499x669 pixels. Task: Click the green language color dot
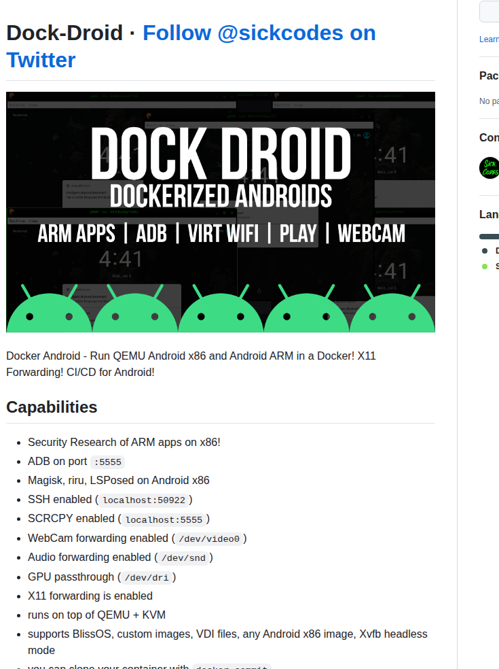point(485,267)
